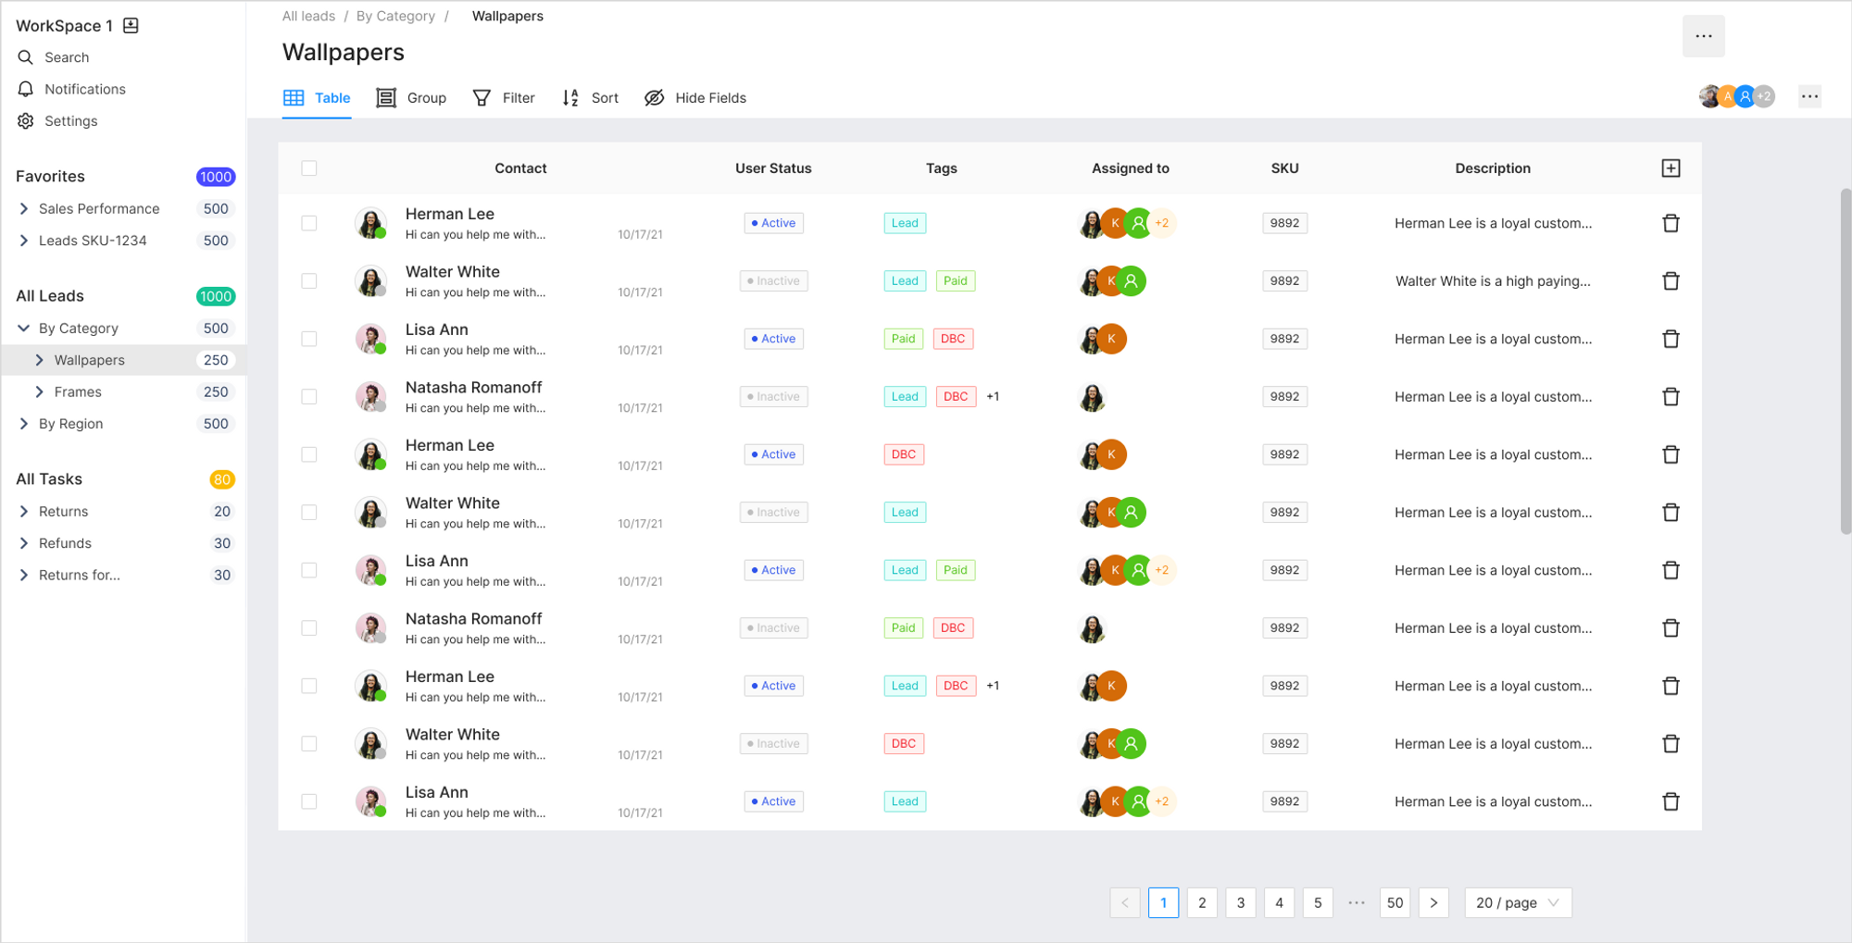Open the 20 / page dropdown

coord(1518,902)
